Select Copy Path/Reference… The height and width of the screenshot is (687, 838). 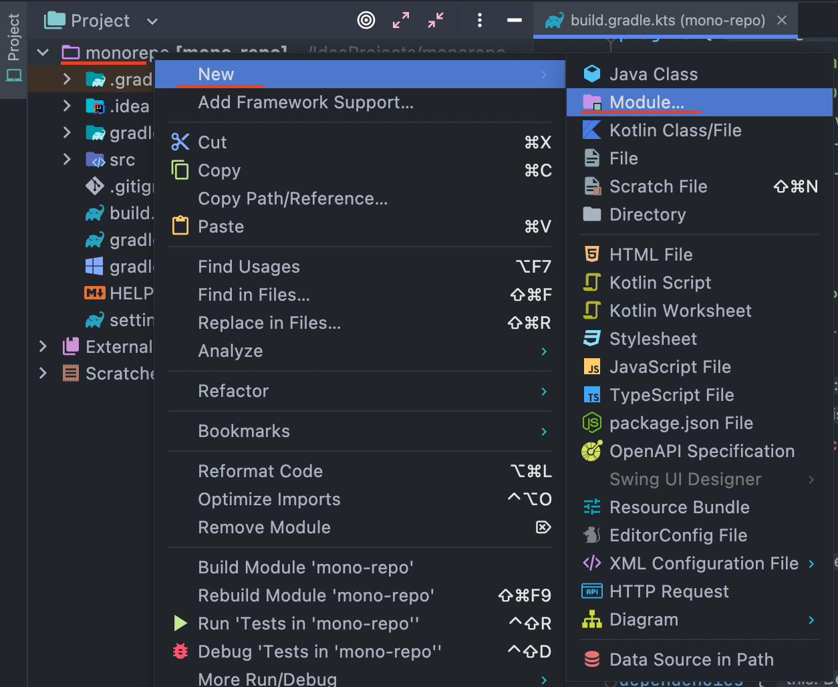360,198
